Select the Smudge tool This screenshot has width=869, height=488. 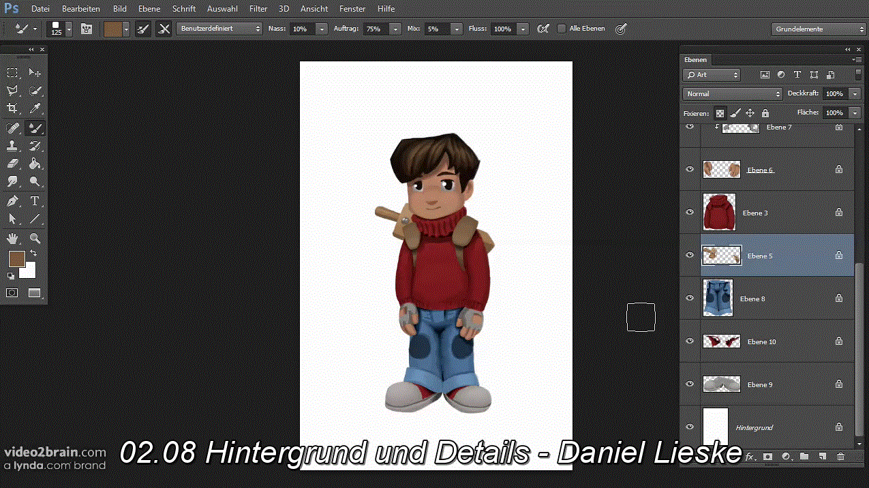(12, 181)
